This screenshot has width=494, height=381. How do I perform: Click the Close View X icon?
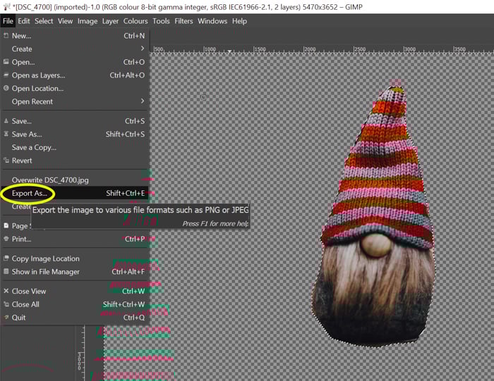click(x=6, y=291)
